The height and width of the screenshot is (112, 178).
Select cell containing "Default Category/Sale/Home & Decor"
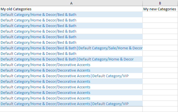point(71,48)
